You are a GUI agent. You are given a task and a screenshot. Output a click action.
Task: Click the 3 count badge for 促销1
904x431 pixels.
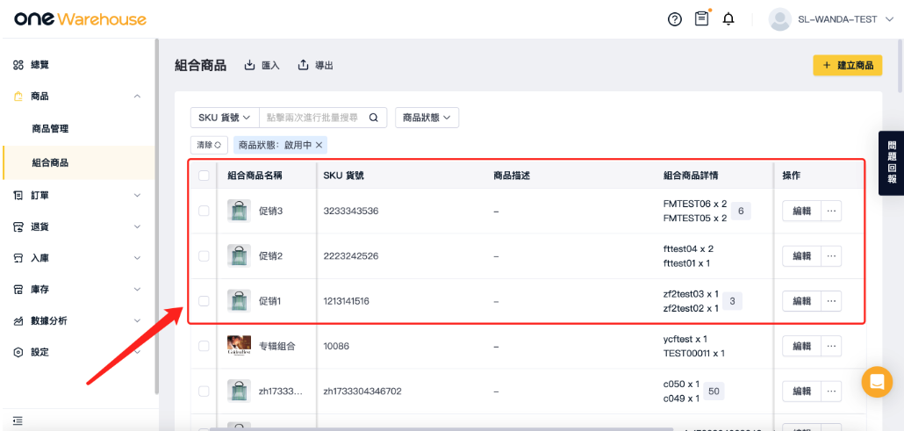point(732,301)
